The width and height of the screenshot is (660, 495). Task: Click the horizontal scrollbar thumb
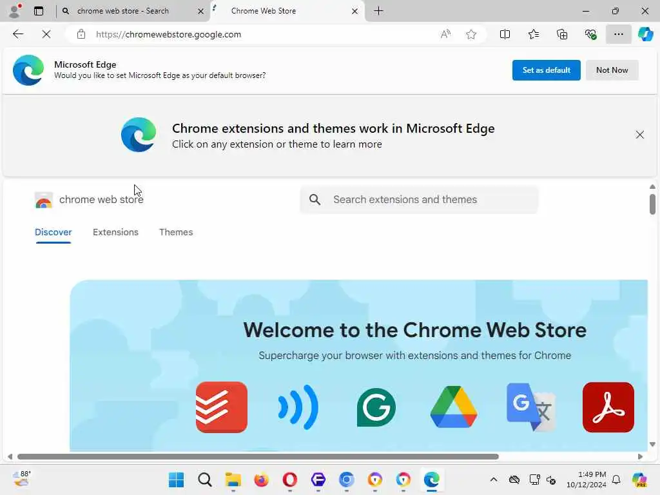258,457
